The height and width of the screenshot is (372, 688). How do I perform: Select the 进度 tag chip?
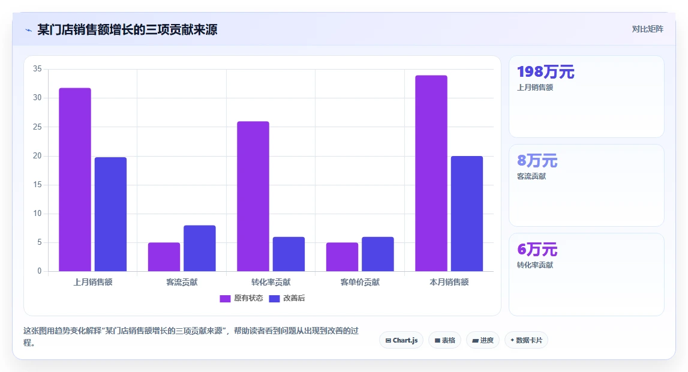click(483, 340)
